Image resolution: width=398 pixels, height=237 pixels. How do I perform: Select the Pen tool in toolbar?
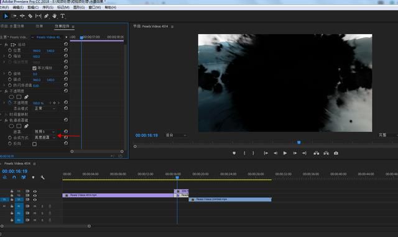coord(46,16)
